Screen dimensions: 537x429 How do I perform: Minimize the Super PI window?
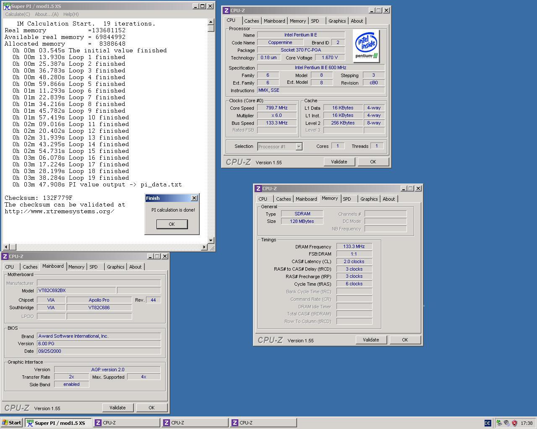tap(196, 6)
